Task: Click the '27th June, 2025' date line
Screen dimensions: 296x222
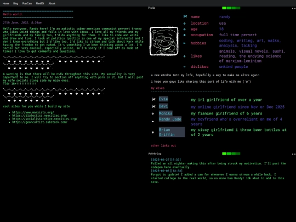Action: [22, 22]
